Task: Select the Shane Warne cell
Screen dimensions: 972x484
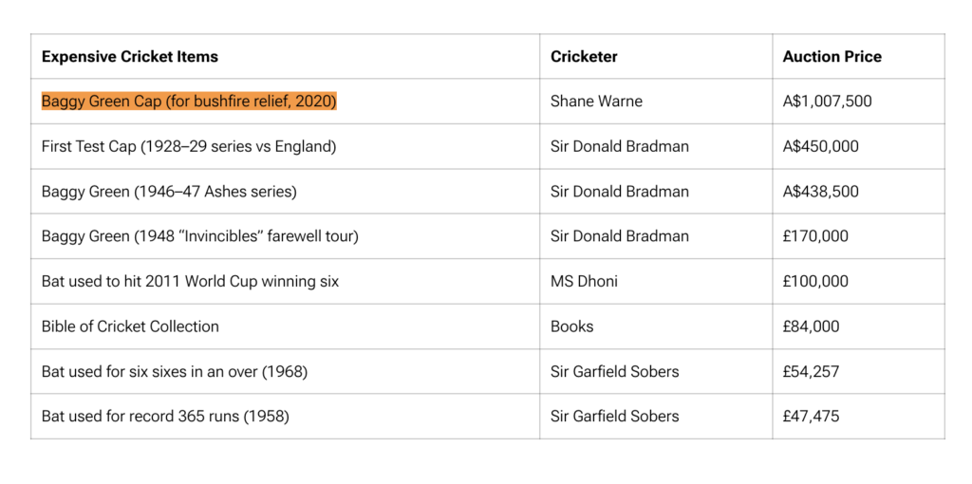Action: [x=596, y=102]
